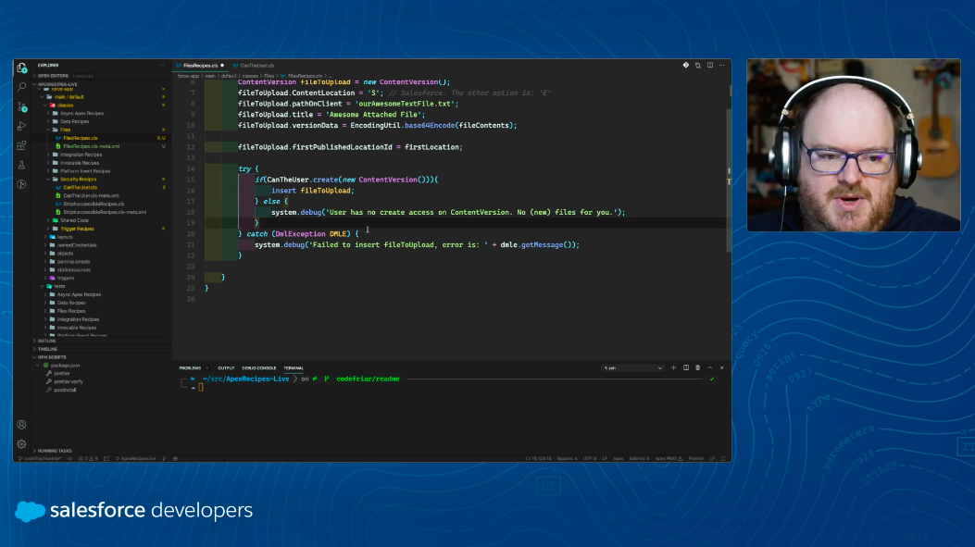Click the notifications bell in status bar
Viewport: 975px width, 547px height.
point(723,459)
